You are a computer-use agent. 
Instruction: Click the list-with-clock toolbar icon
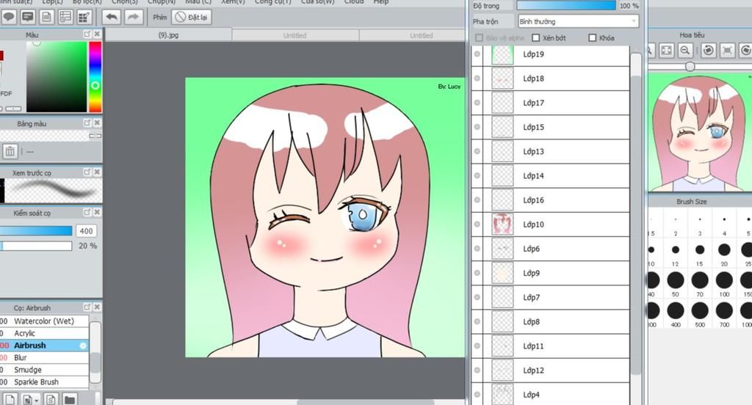[x=65, y=18]
